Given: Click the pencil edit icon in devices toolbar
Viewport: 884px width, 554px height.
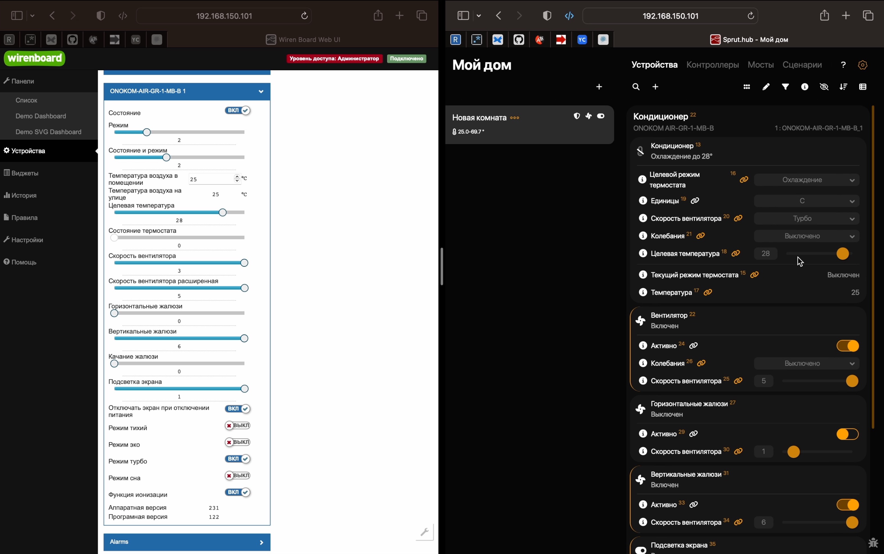Looking at the screenshot, I should click(x=766, y=87).
